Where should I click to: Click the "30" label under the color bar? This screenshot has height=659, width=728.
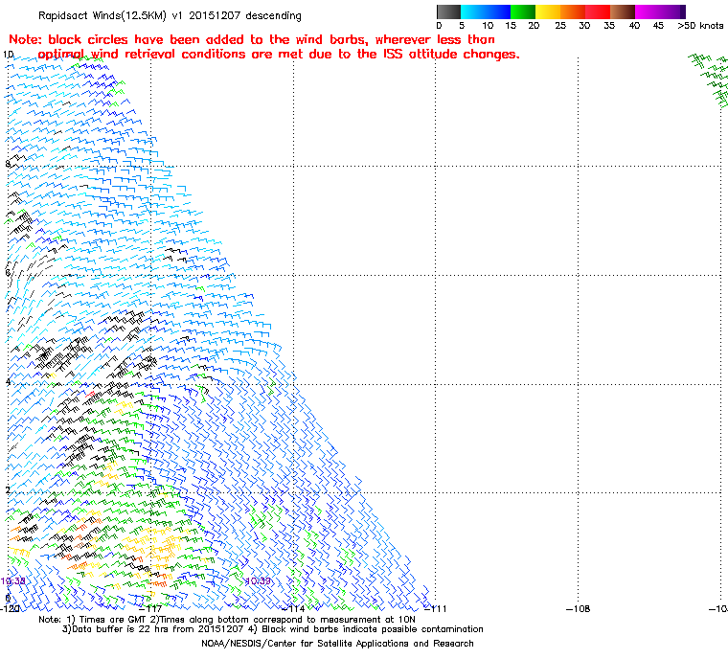[x=584, y=26]
